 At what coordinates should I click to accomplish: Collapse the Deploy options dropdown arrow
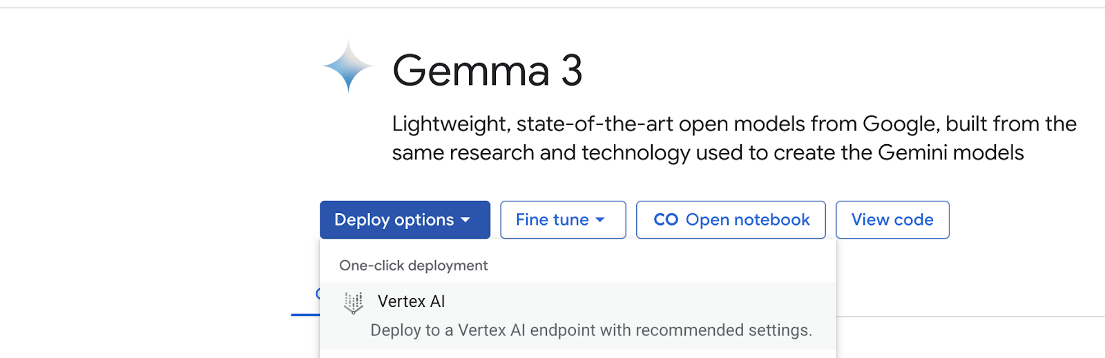465,220
